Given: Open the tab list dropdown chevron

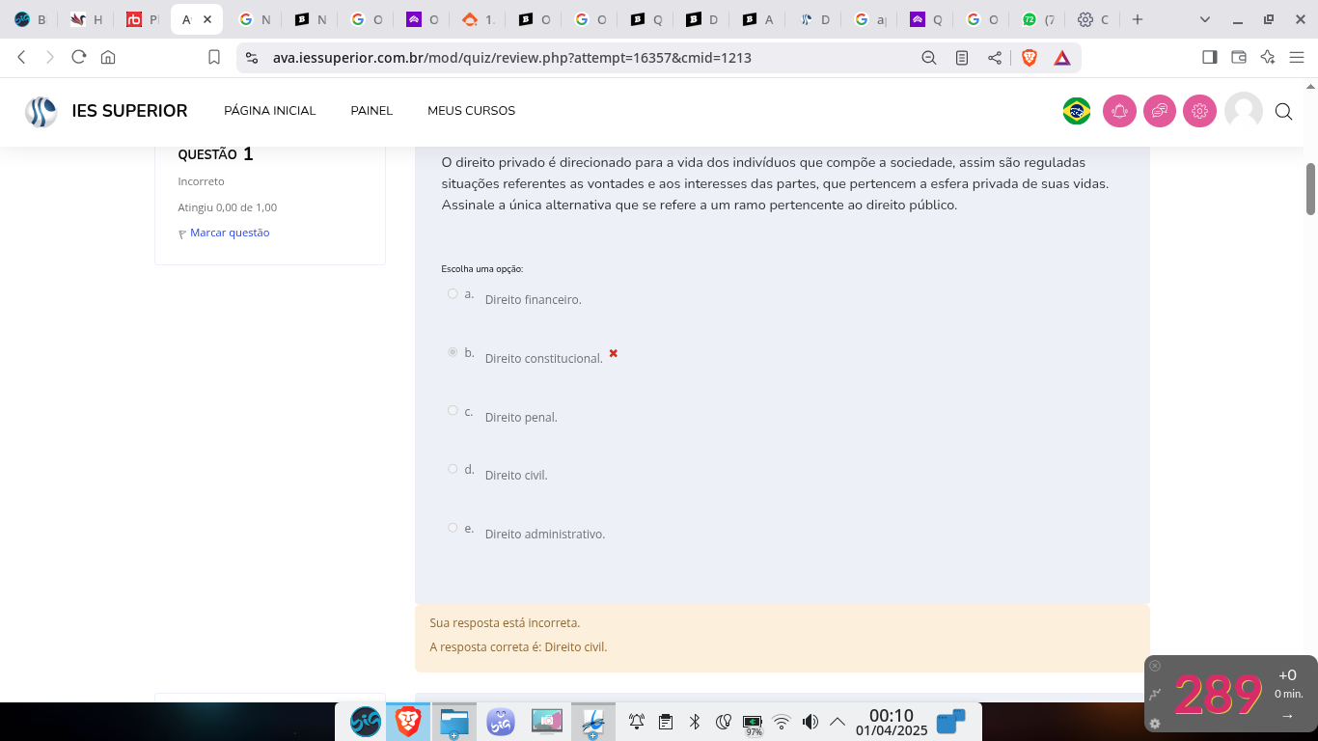Looking at the screenshot, I should (1204, 19).
